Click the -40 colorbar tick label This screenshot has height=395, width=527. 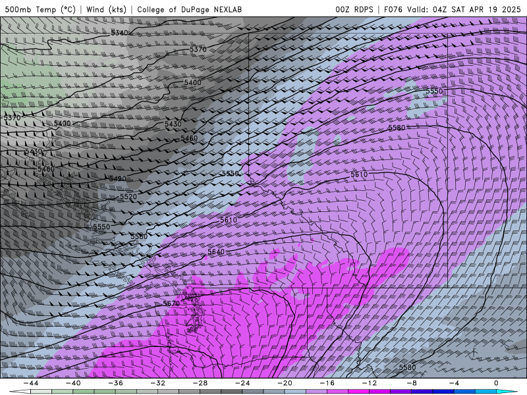pyautogui.click(x=73, y=383)
